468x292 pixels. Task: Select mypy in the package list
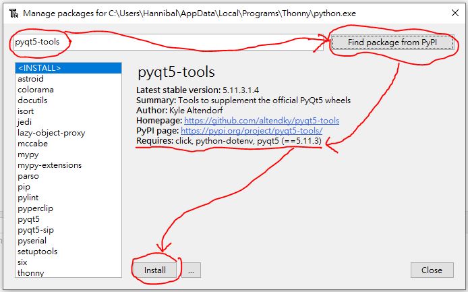pyautogui.click(x=68, y=154)
